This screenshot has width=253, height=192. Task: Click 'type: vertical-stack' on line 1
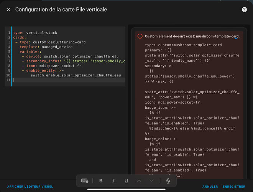pyautogui.click(x=35, y=33)
